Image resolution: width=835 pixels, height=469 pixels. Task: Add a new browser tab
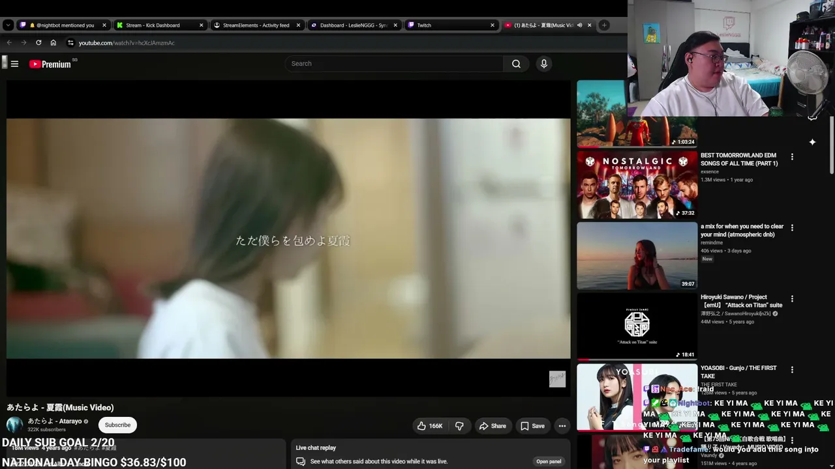[x=604, y=25]
